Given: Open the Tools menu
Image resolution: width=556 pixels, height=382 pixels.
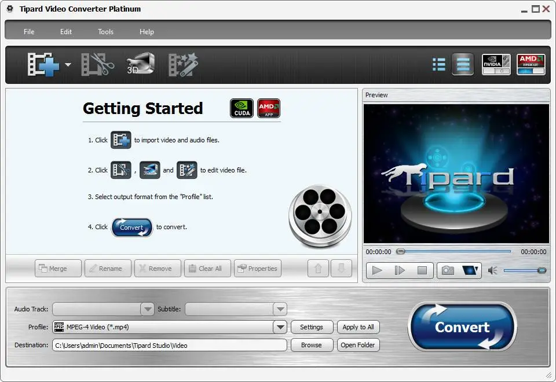Looking at the screenshot, I should click(x=105, y=31).
